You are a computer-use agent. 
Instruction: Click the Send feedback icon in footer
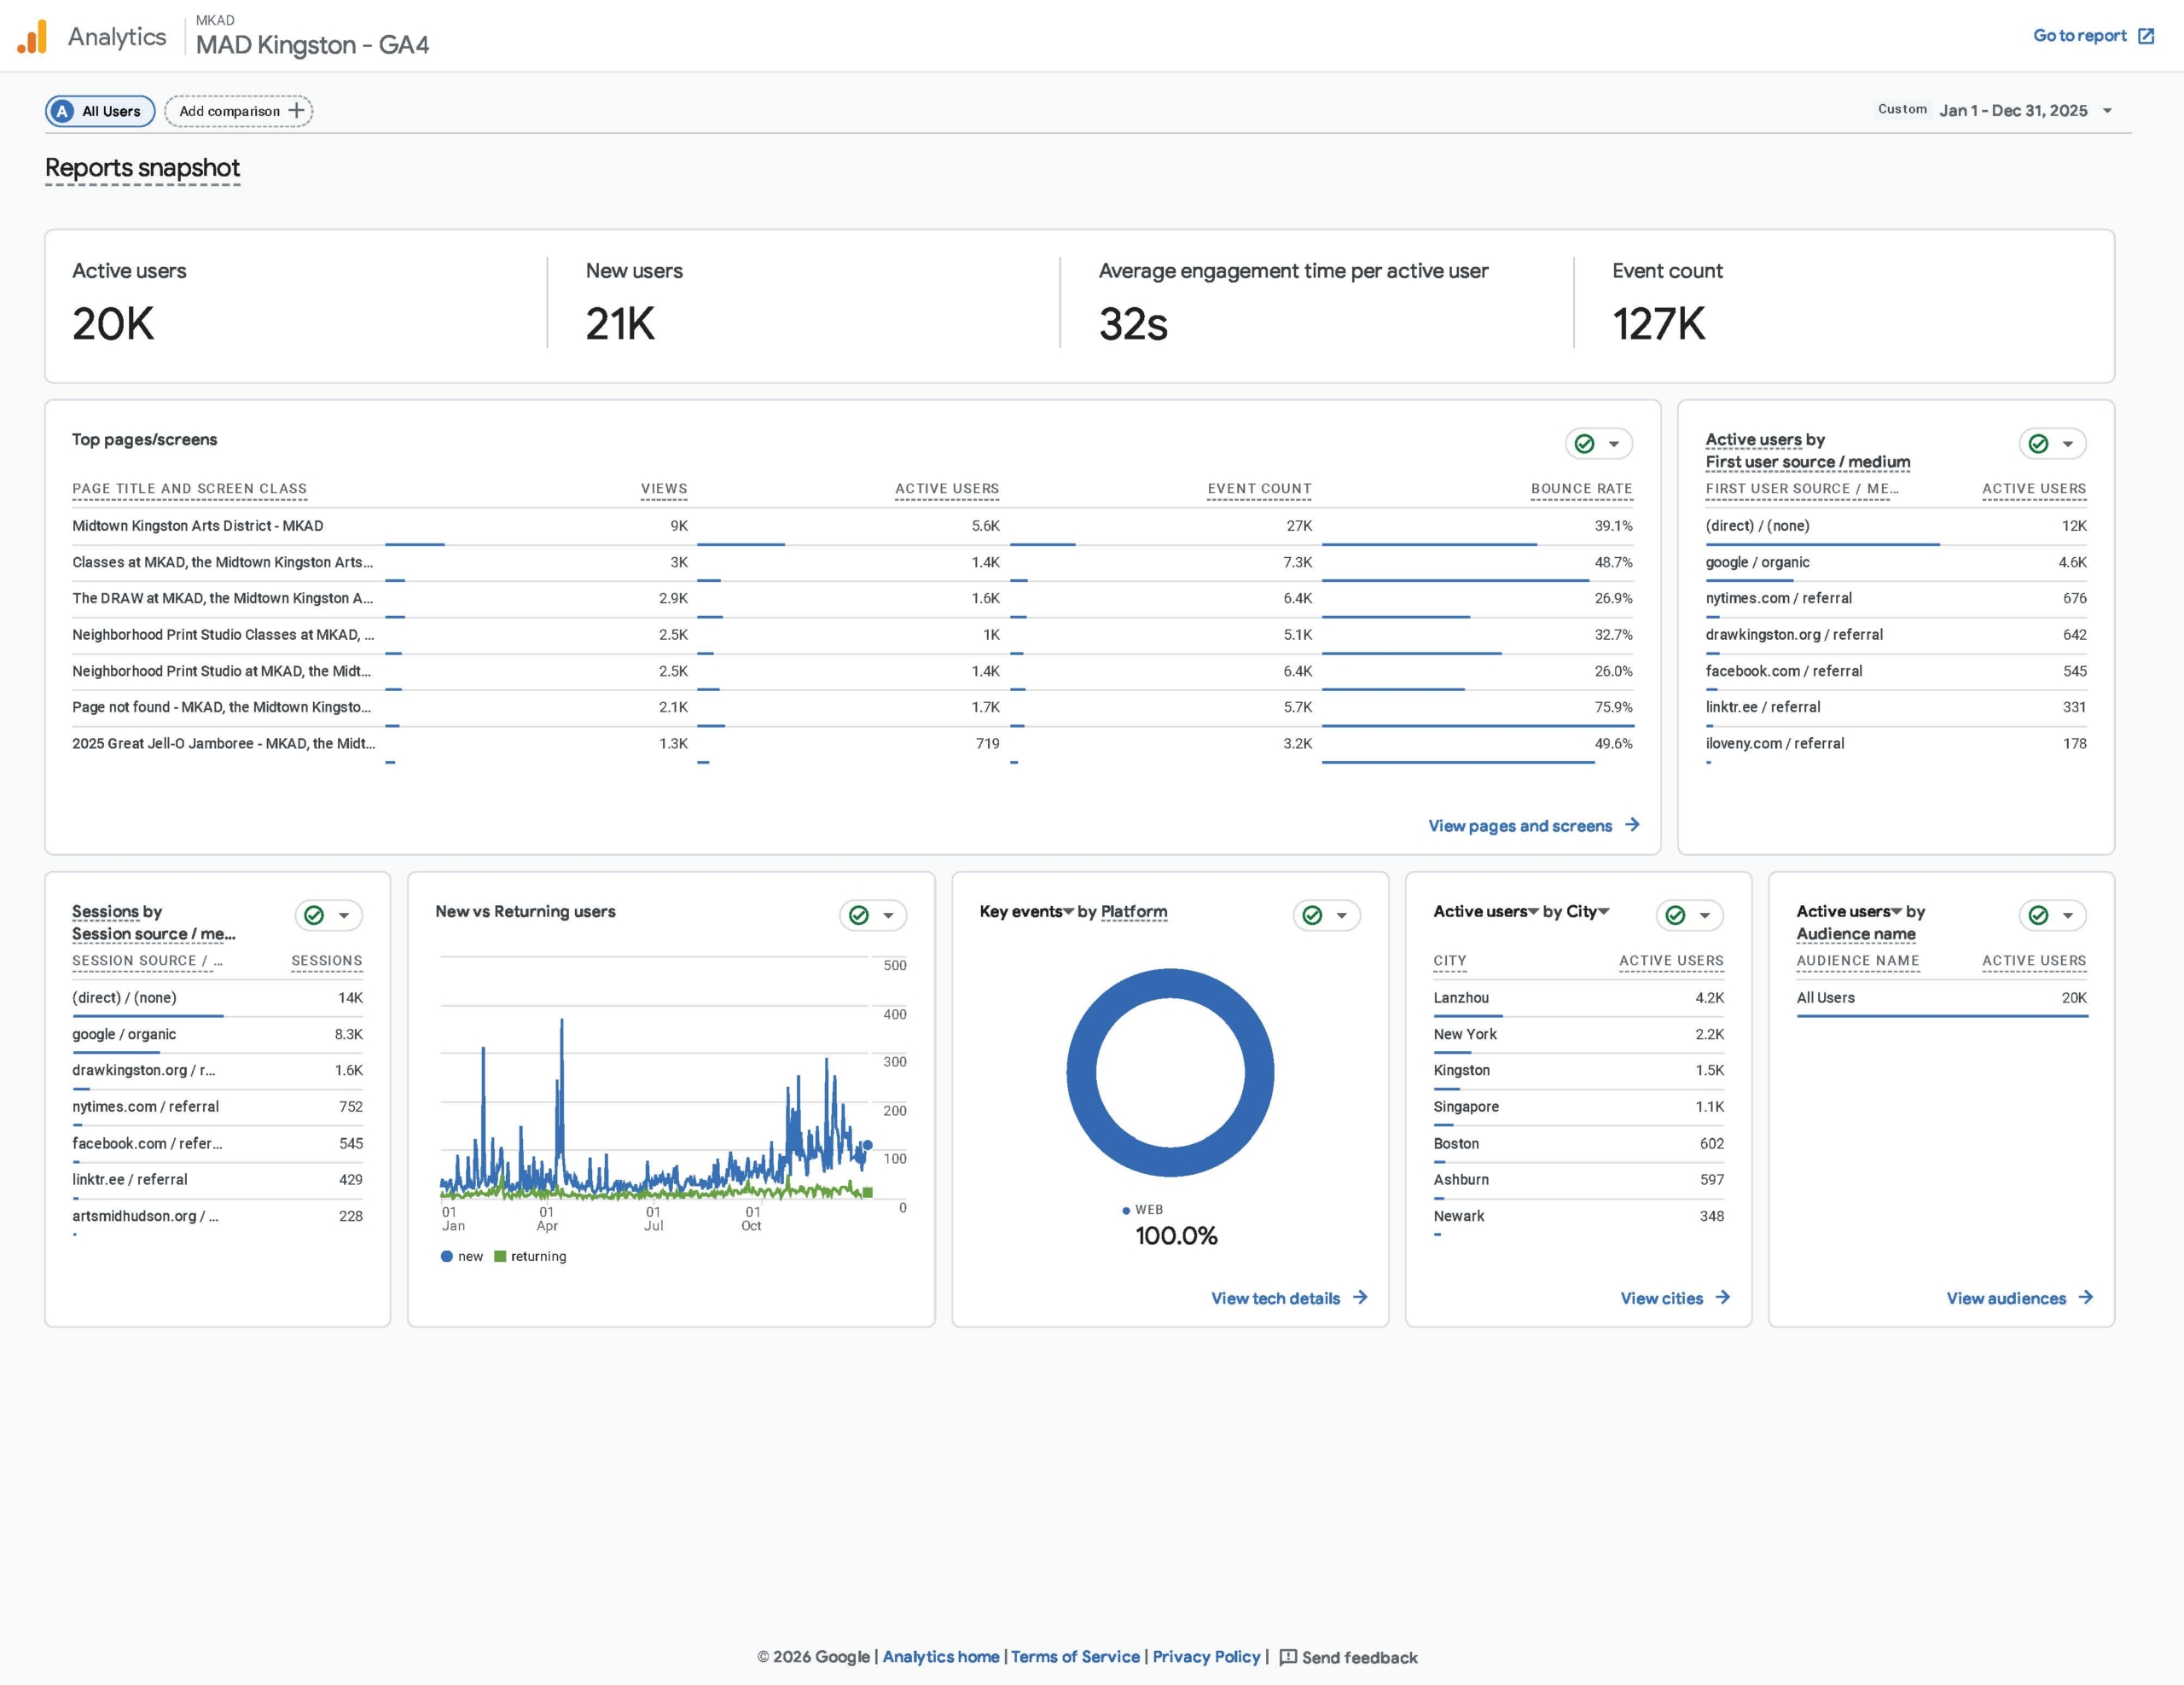pos(1288,1657)
